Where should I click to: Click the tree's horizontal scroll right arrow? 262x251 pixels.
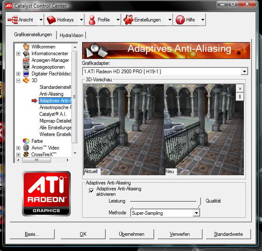67,160
